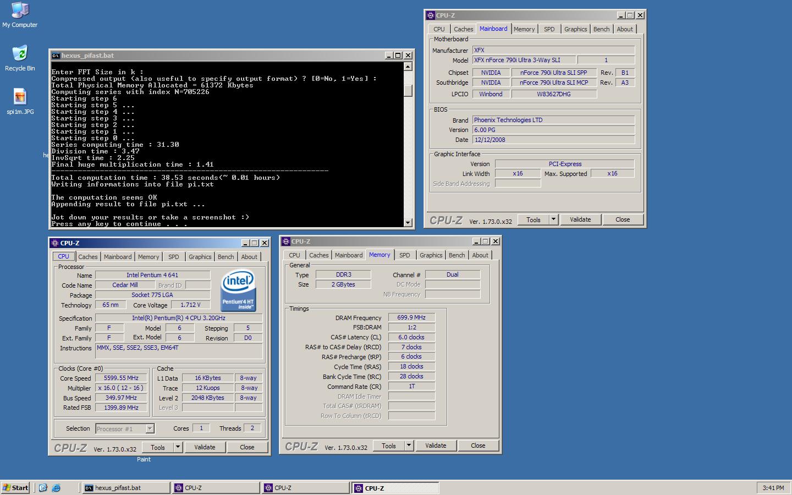Click Validate in CPU window

(205, 447)
